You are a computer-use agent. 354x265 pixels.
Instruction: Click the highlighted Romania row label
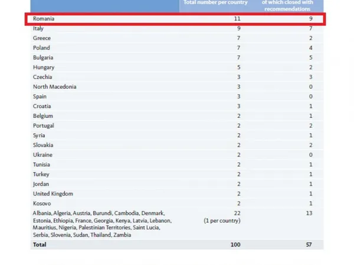tap(44, 19)
